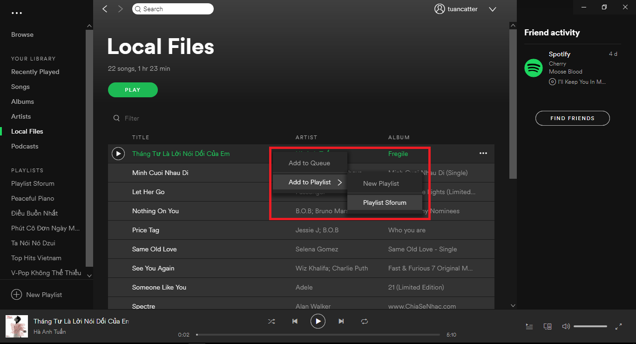Choose Playlist Sforum in submenu

click(x=385, y=202)
